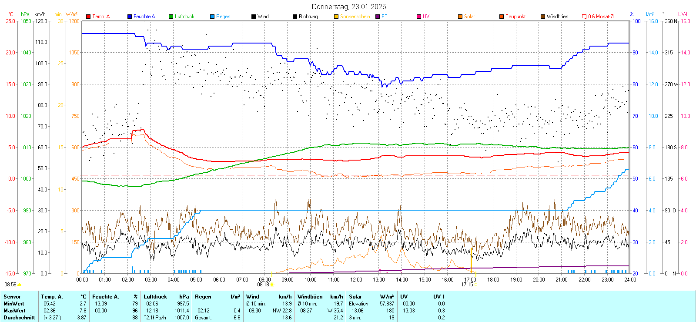Click the Sensor header in the data table
The height and width of the screenshot is (322, 696).
click(x=12, y=297)
